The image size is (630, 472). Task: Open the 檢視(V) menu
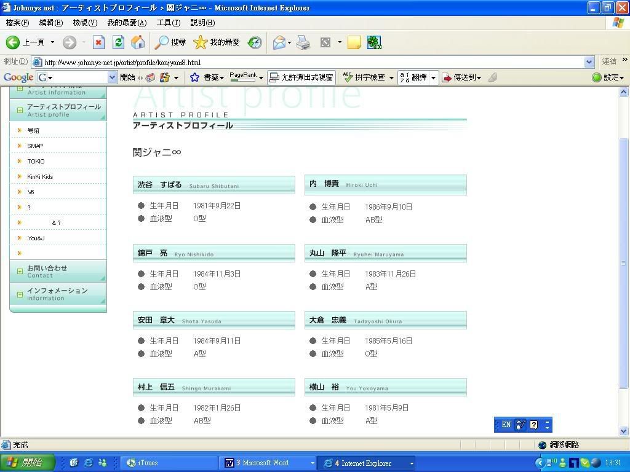click(x=84, y=23)
